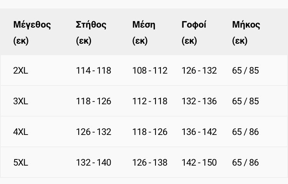Image resolution: width=288 pixels, height=184 pixels.
Task: Select the 2XL size row label
Action: click(x=21, y=71)
